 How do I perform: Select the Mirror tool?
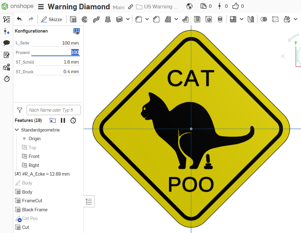251,19
